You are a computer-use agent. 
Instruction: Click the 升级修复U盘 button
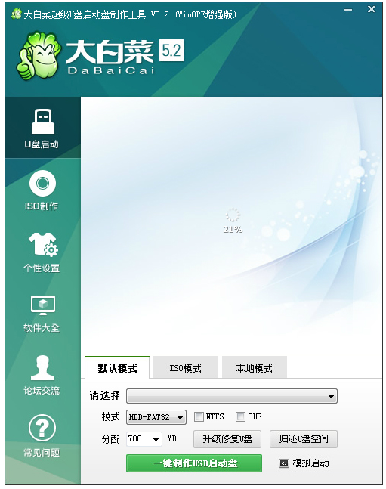227,439
